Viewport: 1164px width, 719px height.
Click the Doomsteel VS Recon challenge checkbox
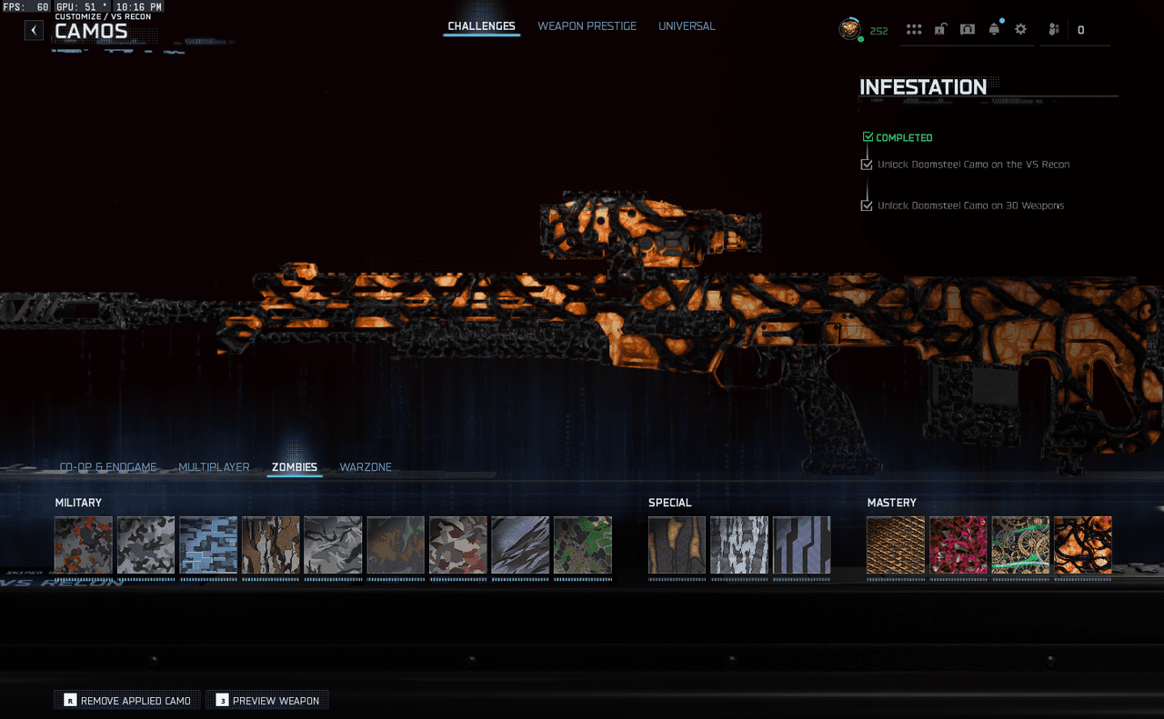pos(867,165)
